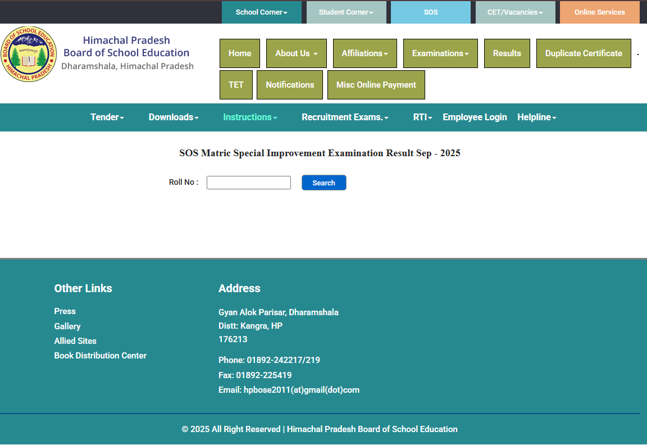Click the Duplicate Certificate button

(x=584, y=53)
